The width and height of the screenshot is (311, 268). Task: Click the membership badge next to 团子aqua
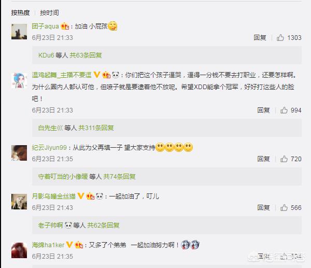click(65, 26)
